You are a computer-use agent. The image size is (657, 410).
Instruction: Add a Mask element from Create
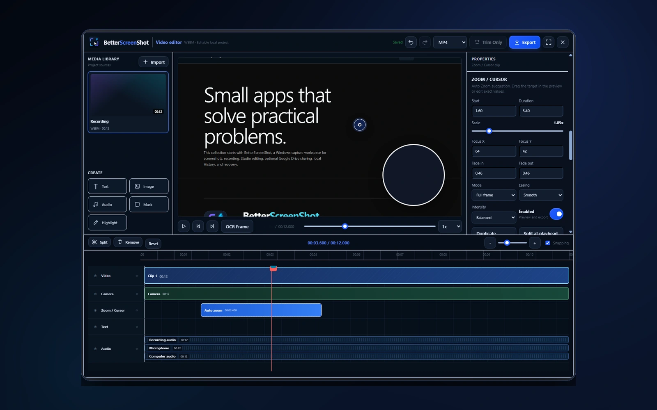[x=149, y=204]
